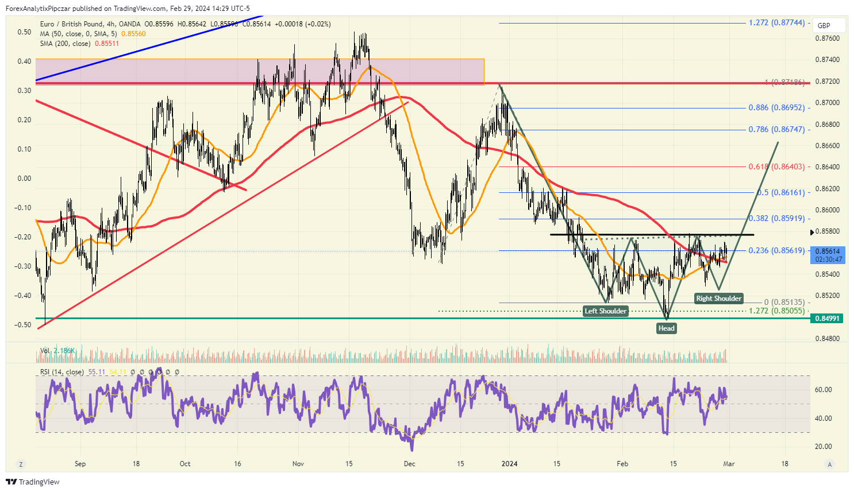Select the Head pattern label

(x=667, y=328)
